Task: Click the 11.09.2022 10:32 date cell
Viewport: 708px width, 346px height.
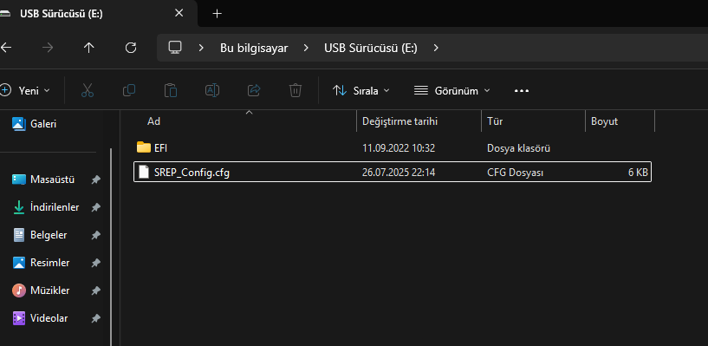Action: [399, 147]
